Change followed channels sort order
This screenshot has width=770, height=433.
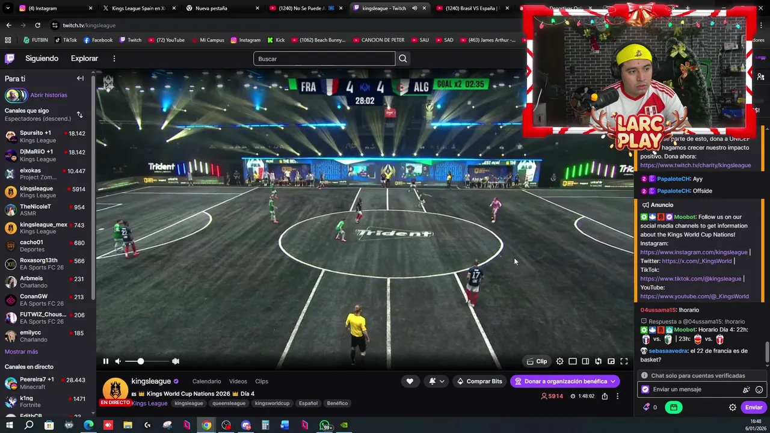(79, 114)
